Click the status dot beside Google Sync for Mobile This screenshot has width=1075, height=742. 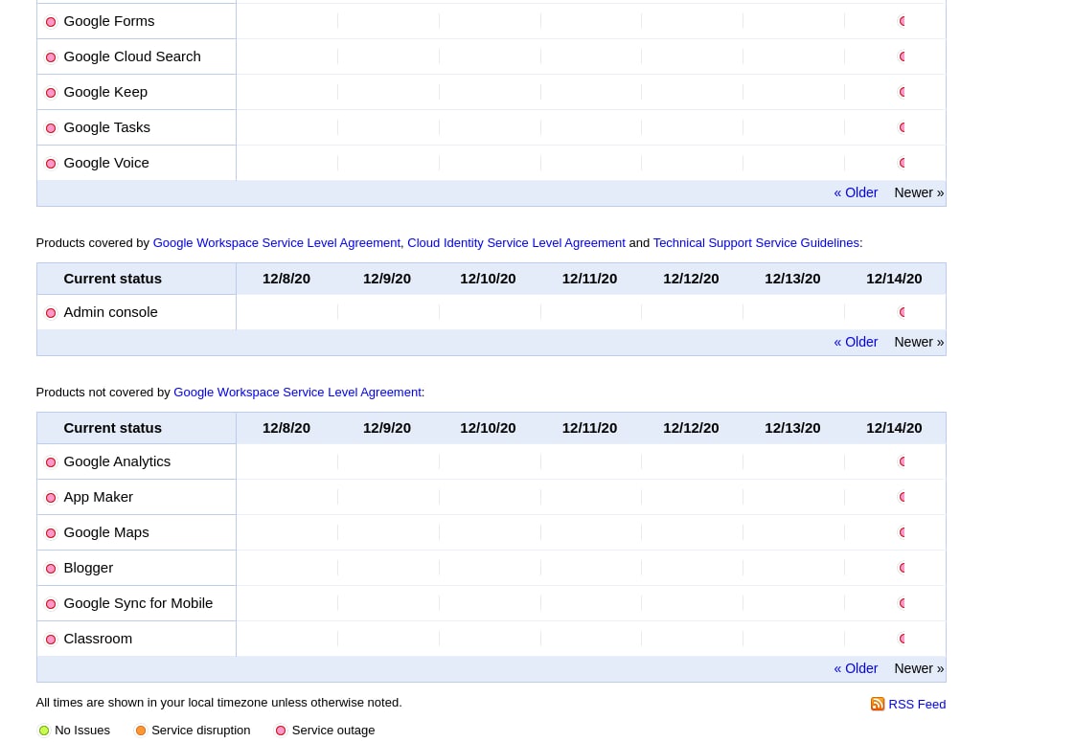(x=51, y=604)
